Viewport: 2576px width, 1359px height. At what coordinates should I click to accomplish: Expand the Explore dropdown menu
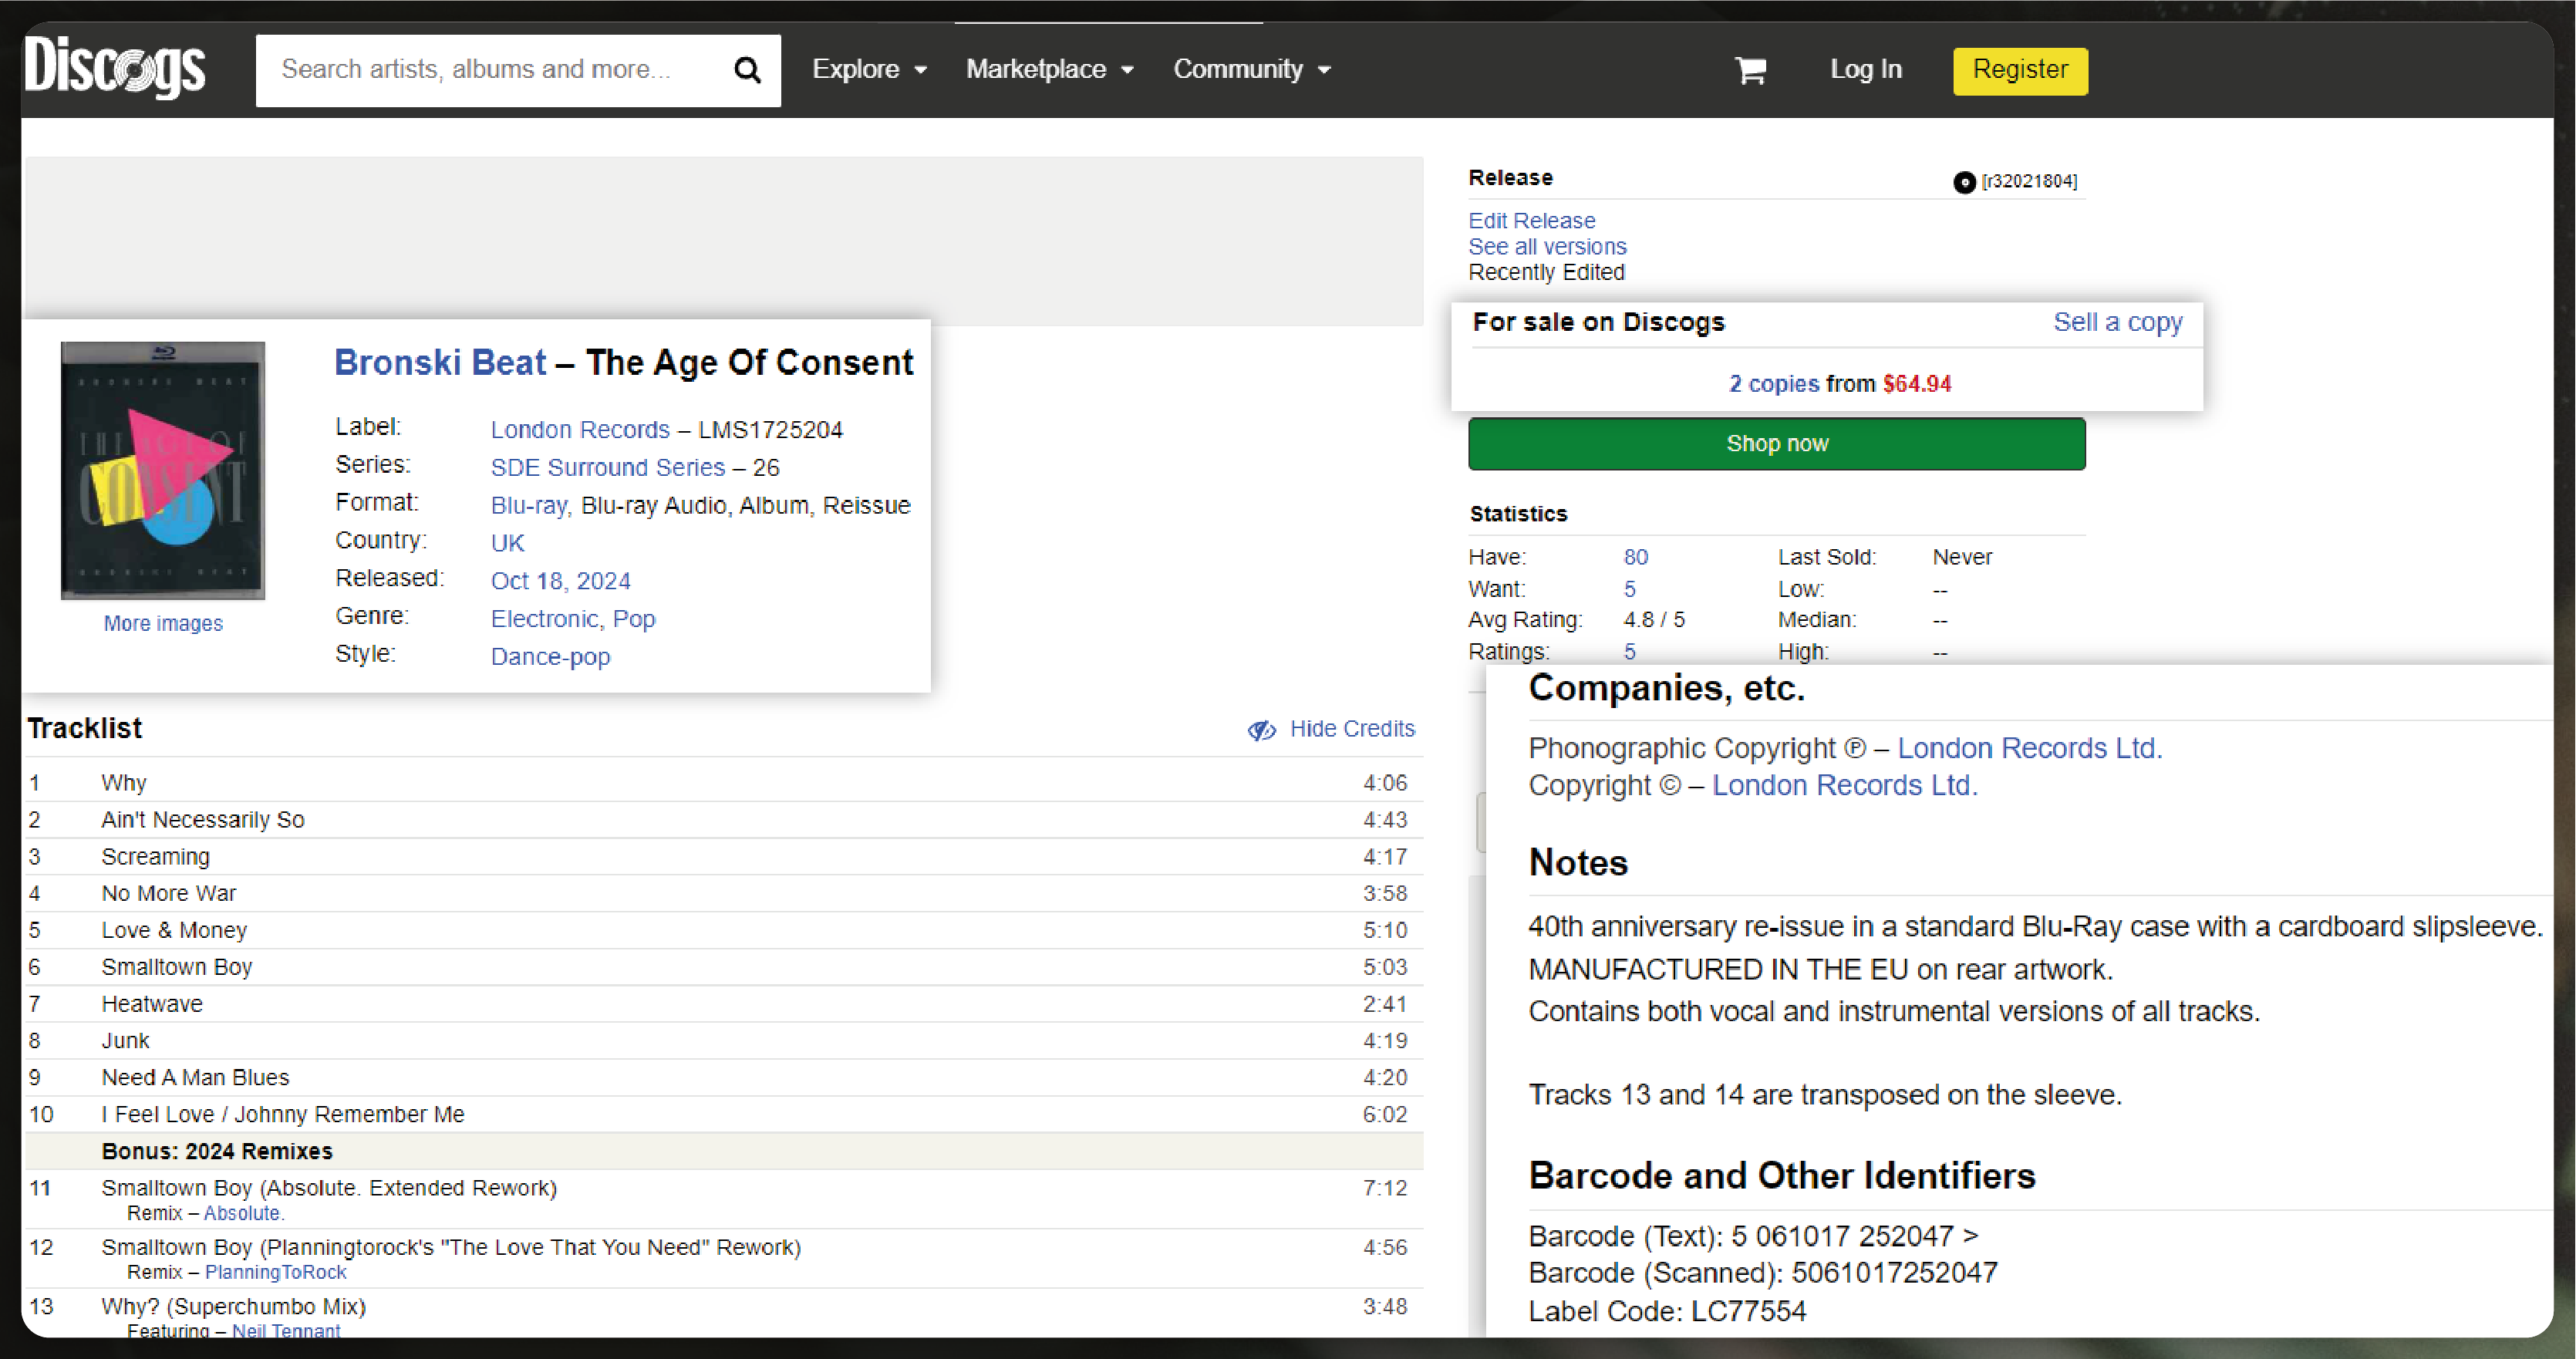[x=870, y=69]
